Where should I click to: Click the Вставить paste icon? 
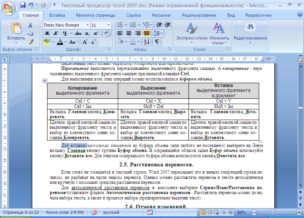(16, 28)
